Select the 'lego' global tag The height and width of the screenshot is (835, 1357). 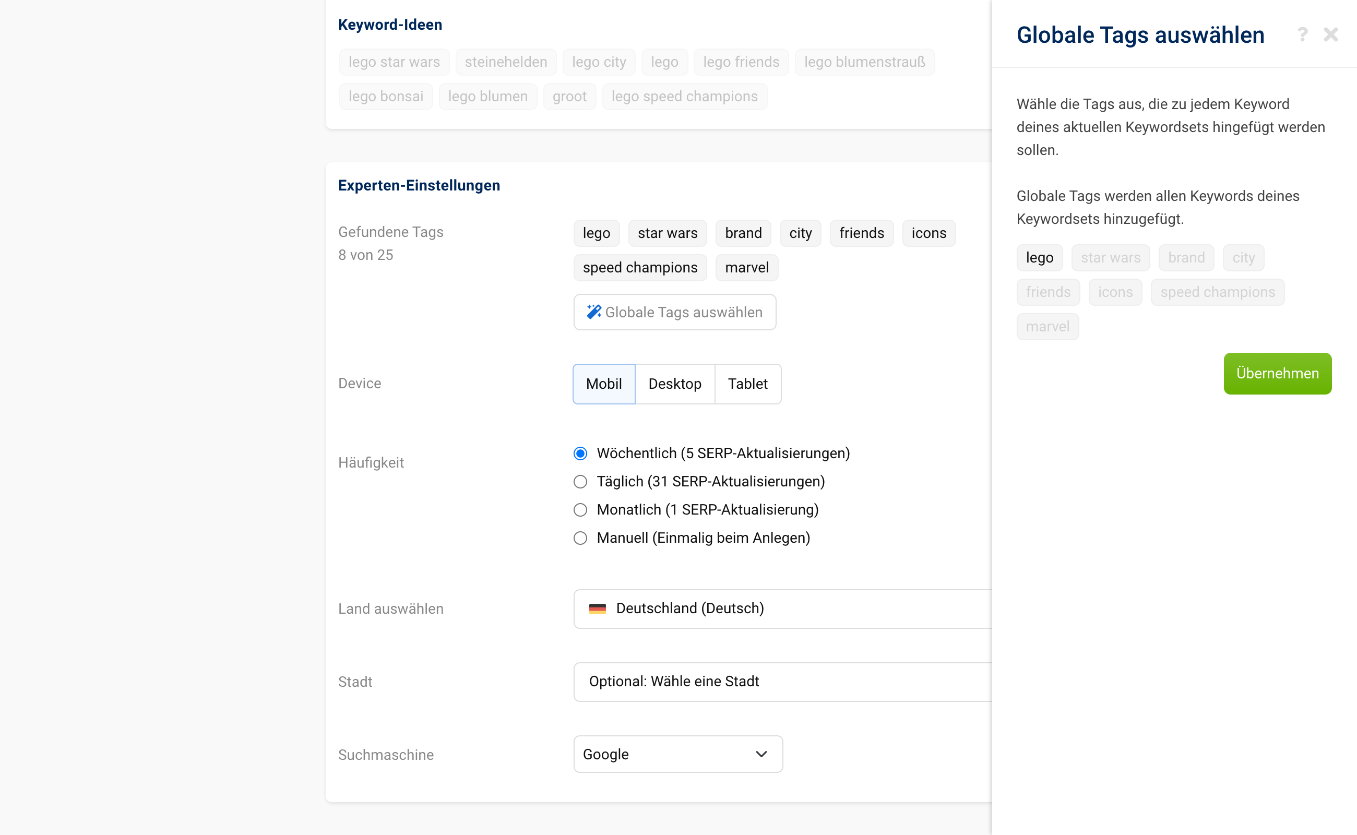[1040, 258]
